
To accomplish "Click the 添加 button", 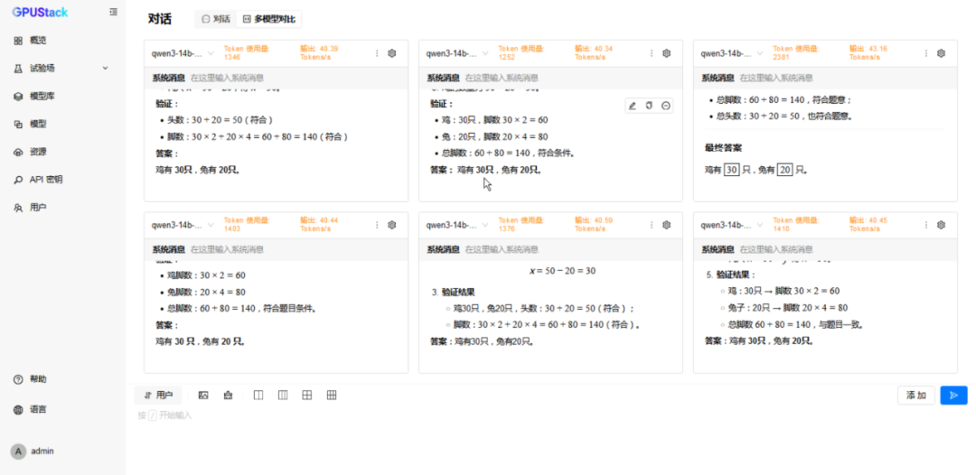I will [x=916, y=396].
